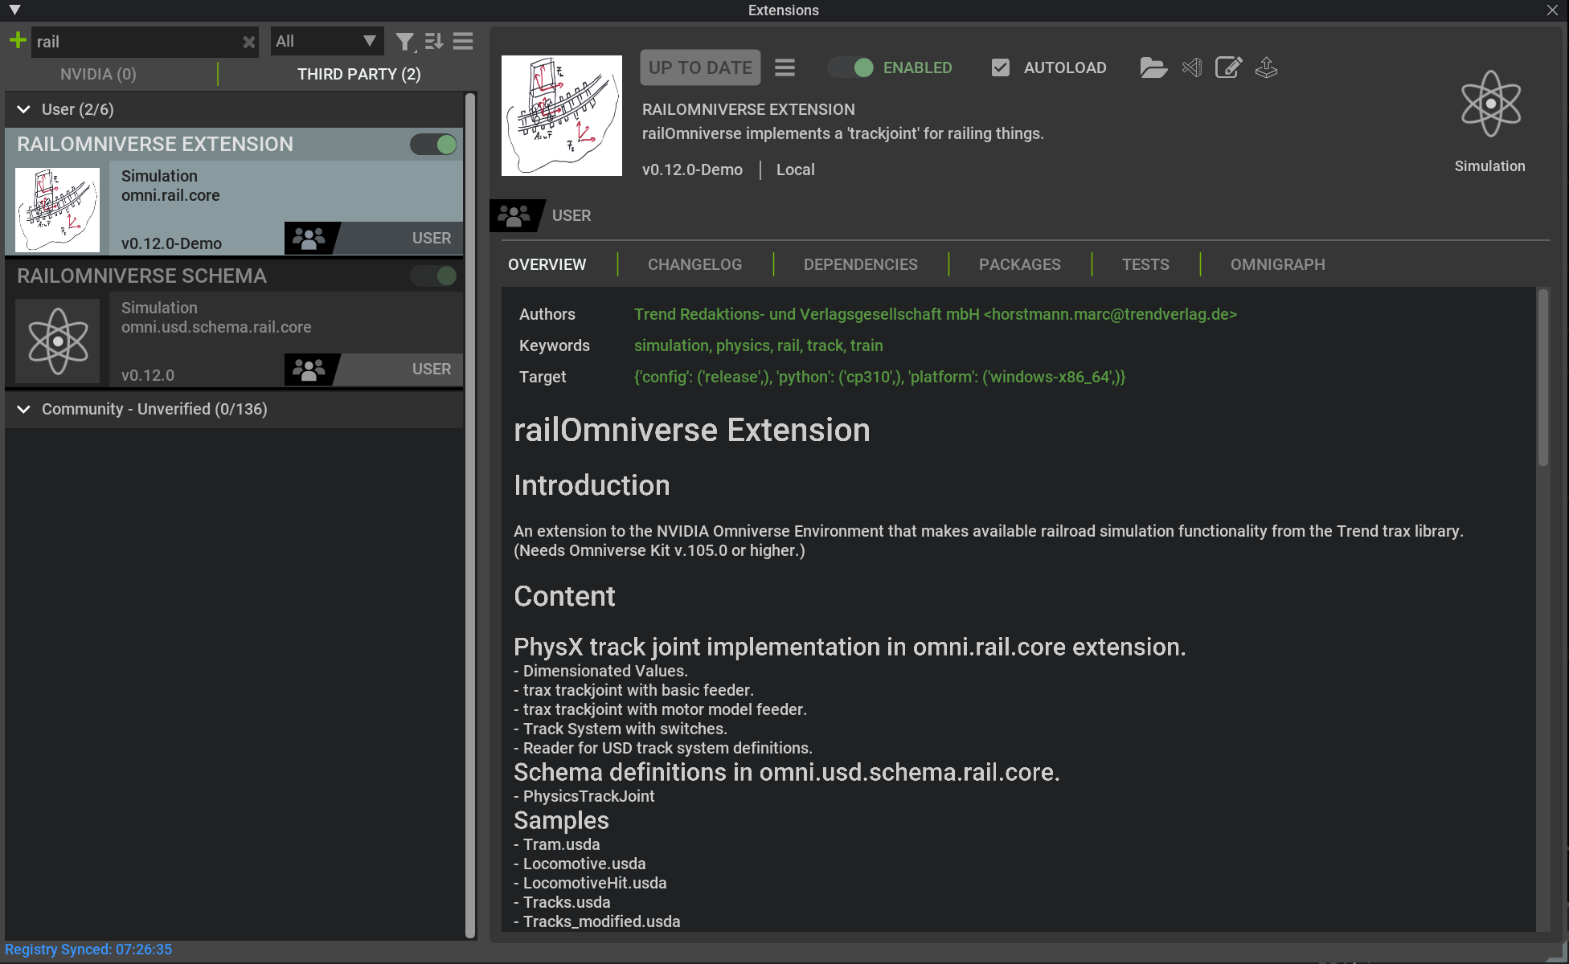Click the people icon on RailOmniverse Extension card
The image size is (1569, 964).
(309, 238)
